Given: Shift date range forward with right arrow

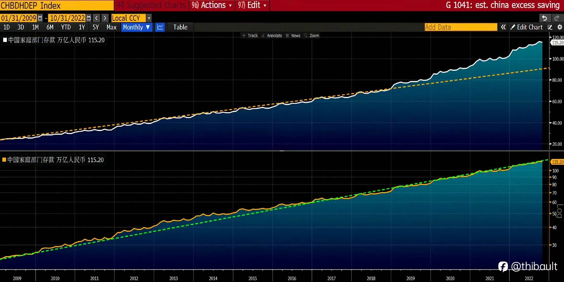Looking at the screenshot, I should [x=105, y=18].
